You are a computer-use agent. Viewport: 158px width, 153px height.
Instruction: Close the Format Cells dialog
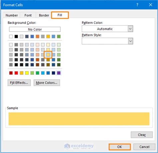(151, 5)
